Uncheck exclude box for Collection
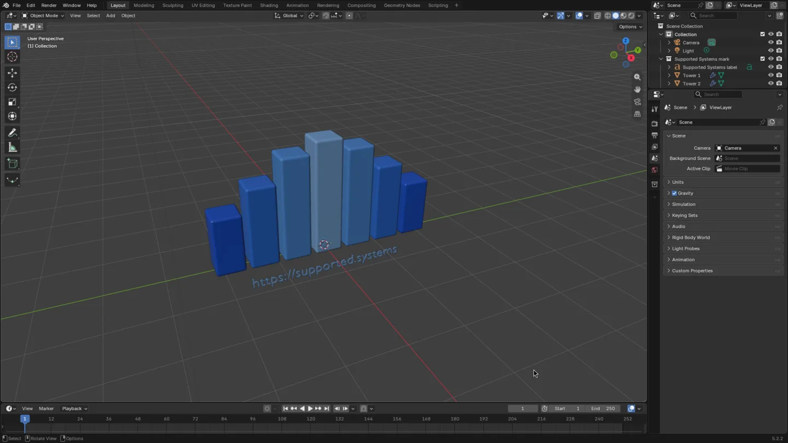Viewport: 788px width, 443px height. click(x=762, y=34)
